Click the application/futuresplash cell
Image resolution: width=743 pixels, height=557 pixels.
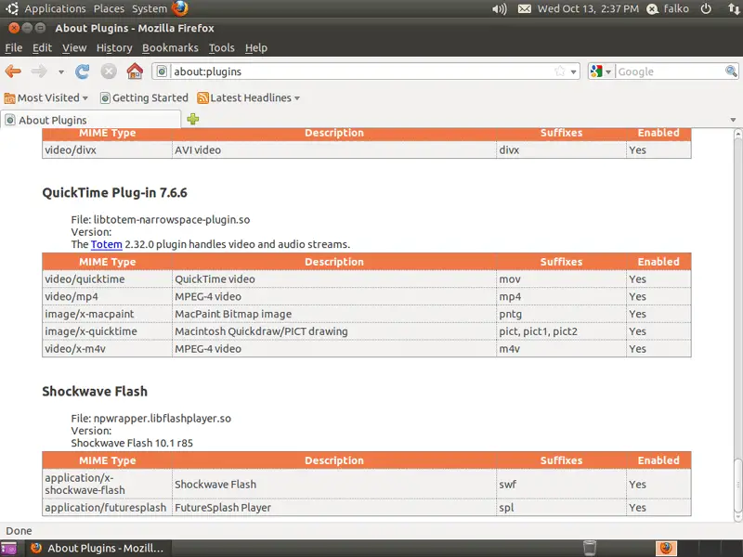point(107,508)
